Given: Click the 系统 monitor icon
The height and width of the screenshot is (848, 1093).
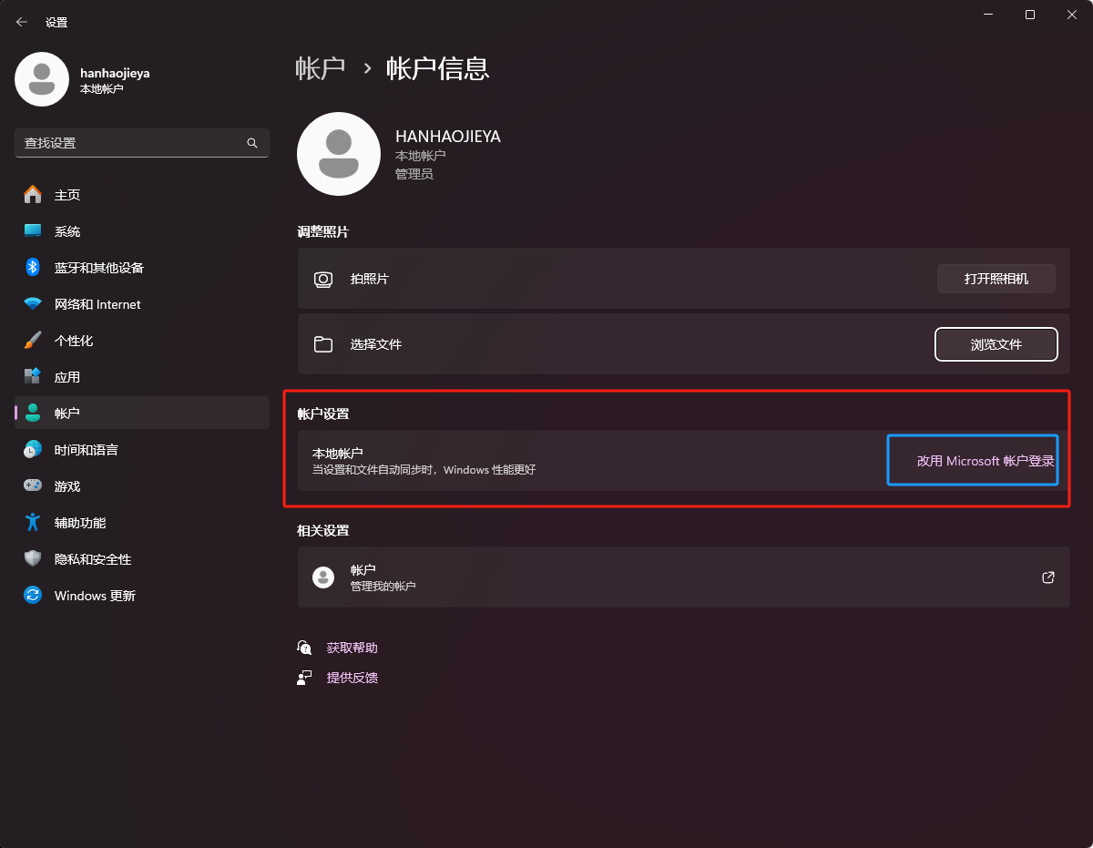Looking at the screenshot, I should pyautogui.click(x=33, y=231).
